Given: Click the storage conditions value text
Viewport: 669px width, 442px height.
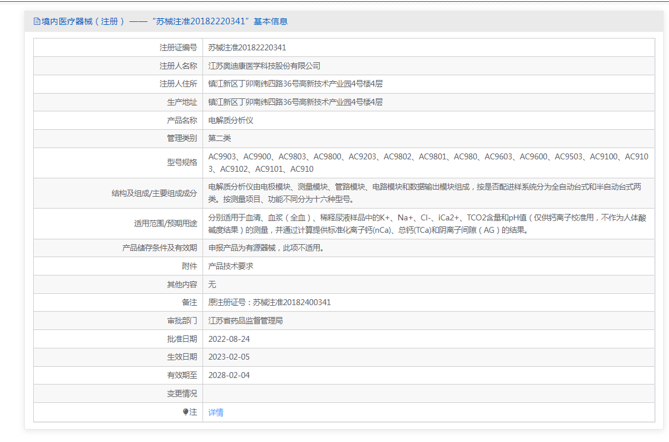Looking at the screenshot, I should click(x=266, y=248).
